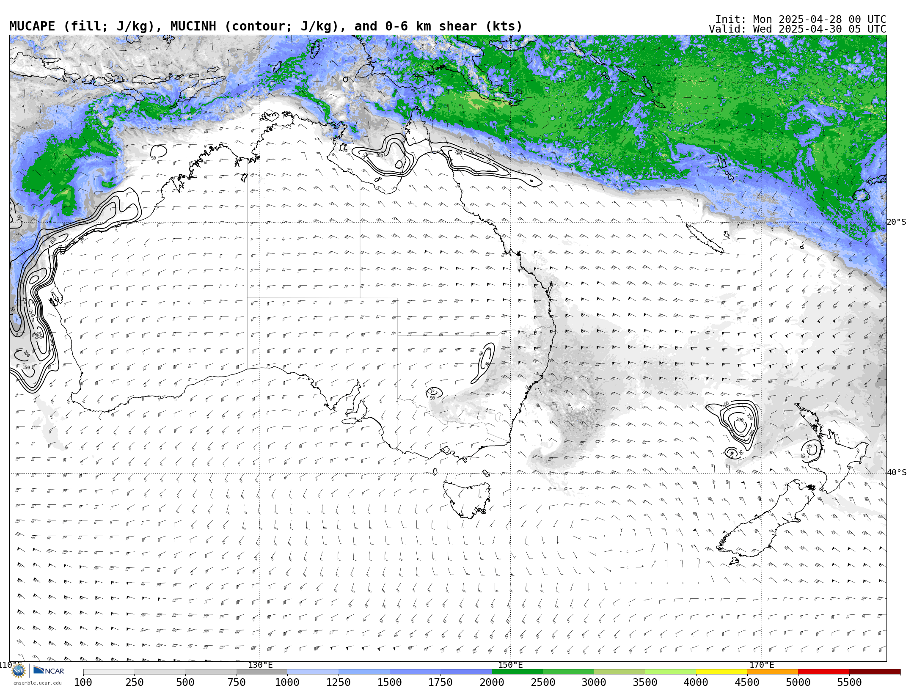This screenshot has height=688, width=914.
Task: Click the NSF logo
Action: coord(19,671)
